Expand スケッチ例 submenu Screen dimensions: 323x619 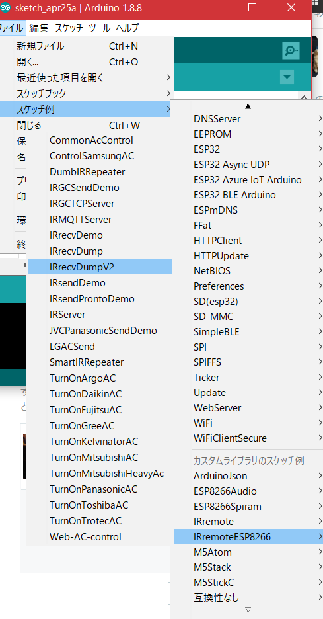point(87,109)
